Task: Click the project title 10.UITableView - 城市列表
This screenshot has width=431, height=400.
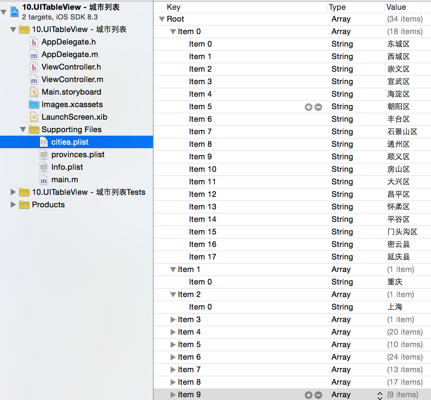Action: coord(71,7)
